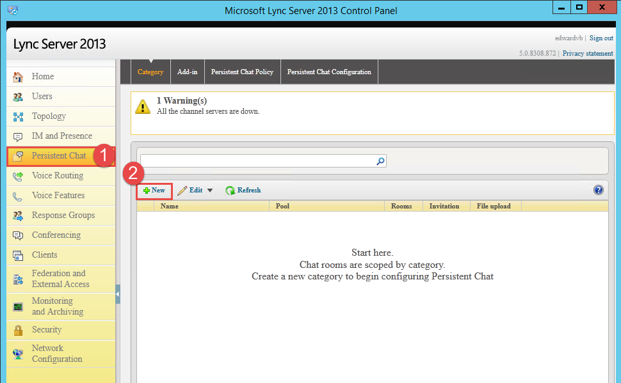Image resolution: width=621 pixels, height=383 pixels.
Task: Switch to the Add-in tab
Action: click(188, 72)
